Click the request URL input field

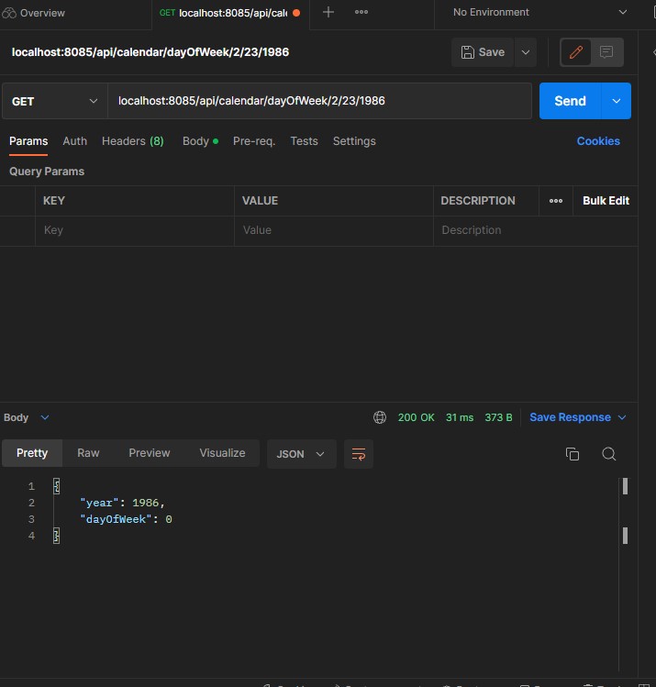click(319, 101)
